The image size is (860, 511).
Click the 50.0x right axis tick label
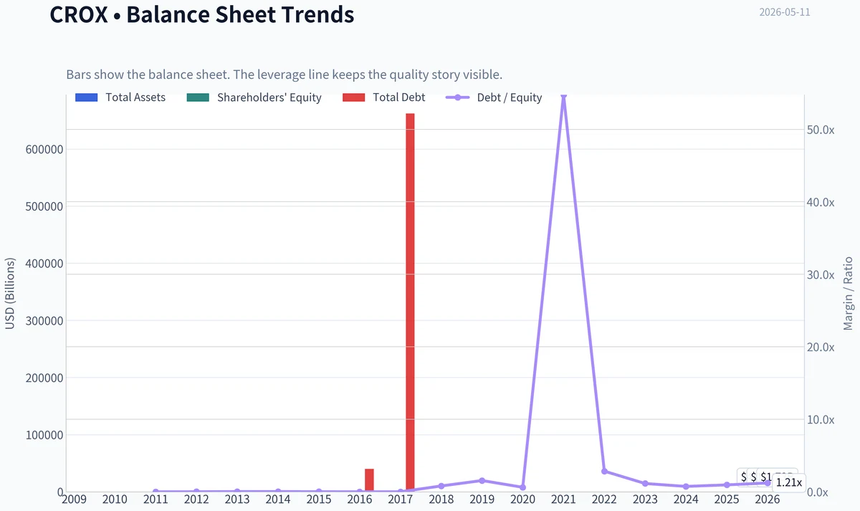(821, 130)
